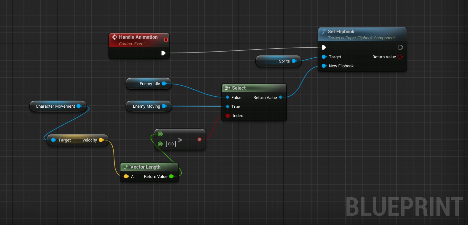Click the red delegate pin on Handle Animation

tap(166, 40)
